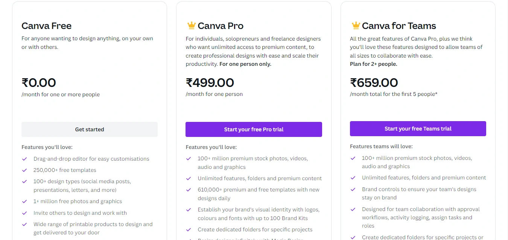Click checkmark beside 610,000+ premium templates
The height and width of the screenshot is (240, 508).
(189, 190)
